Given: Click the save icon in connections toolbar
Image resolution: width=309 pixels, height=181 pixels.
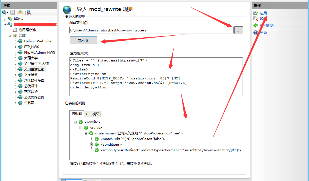Looking at the screenshot, I should tap(13, 12).
